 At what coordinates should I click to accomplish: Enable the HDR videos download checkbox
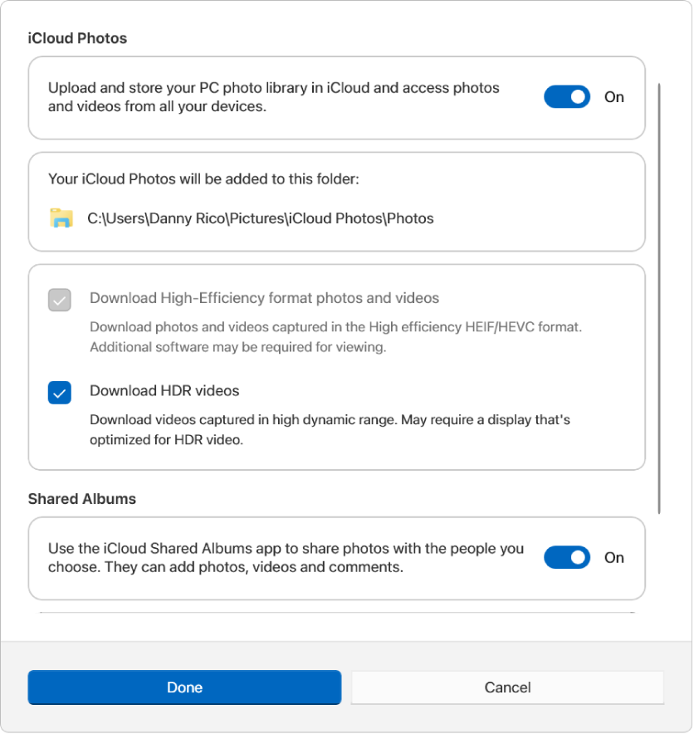tap(59, 393)
